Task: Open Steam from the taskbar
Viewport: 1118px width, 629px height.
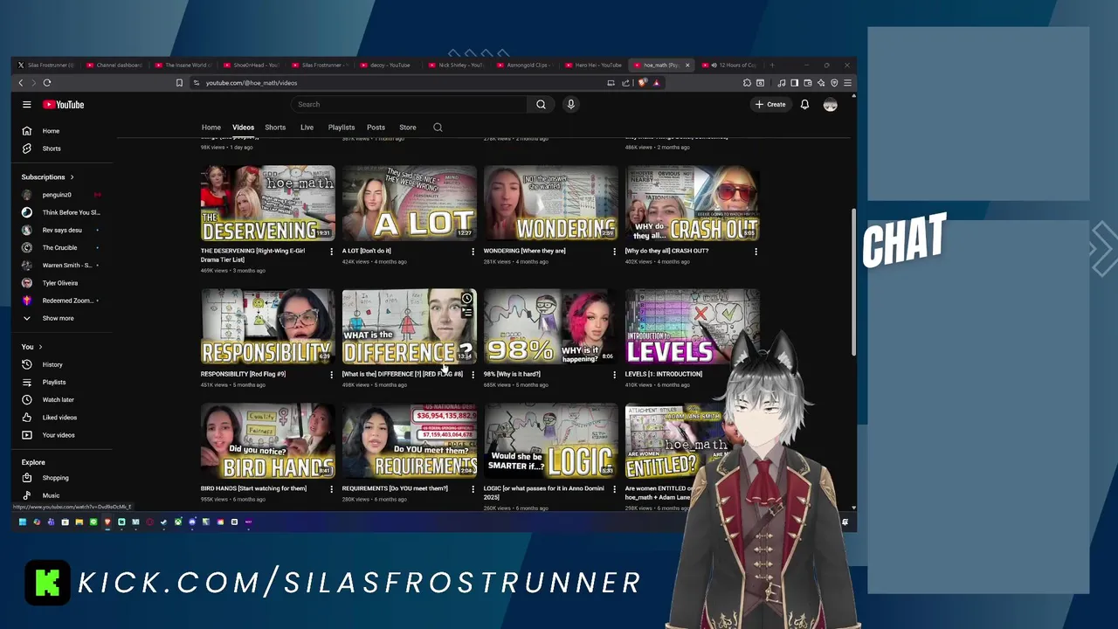Action: (x=163, y=522)
